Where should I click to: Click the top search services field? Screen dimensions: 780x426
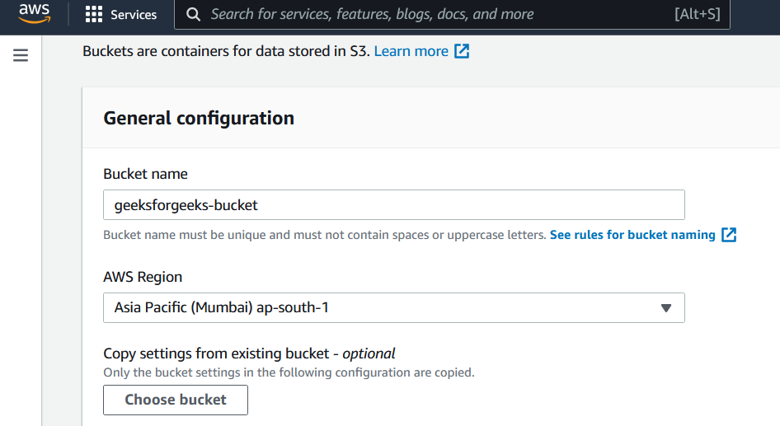[429, 15]
